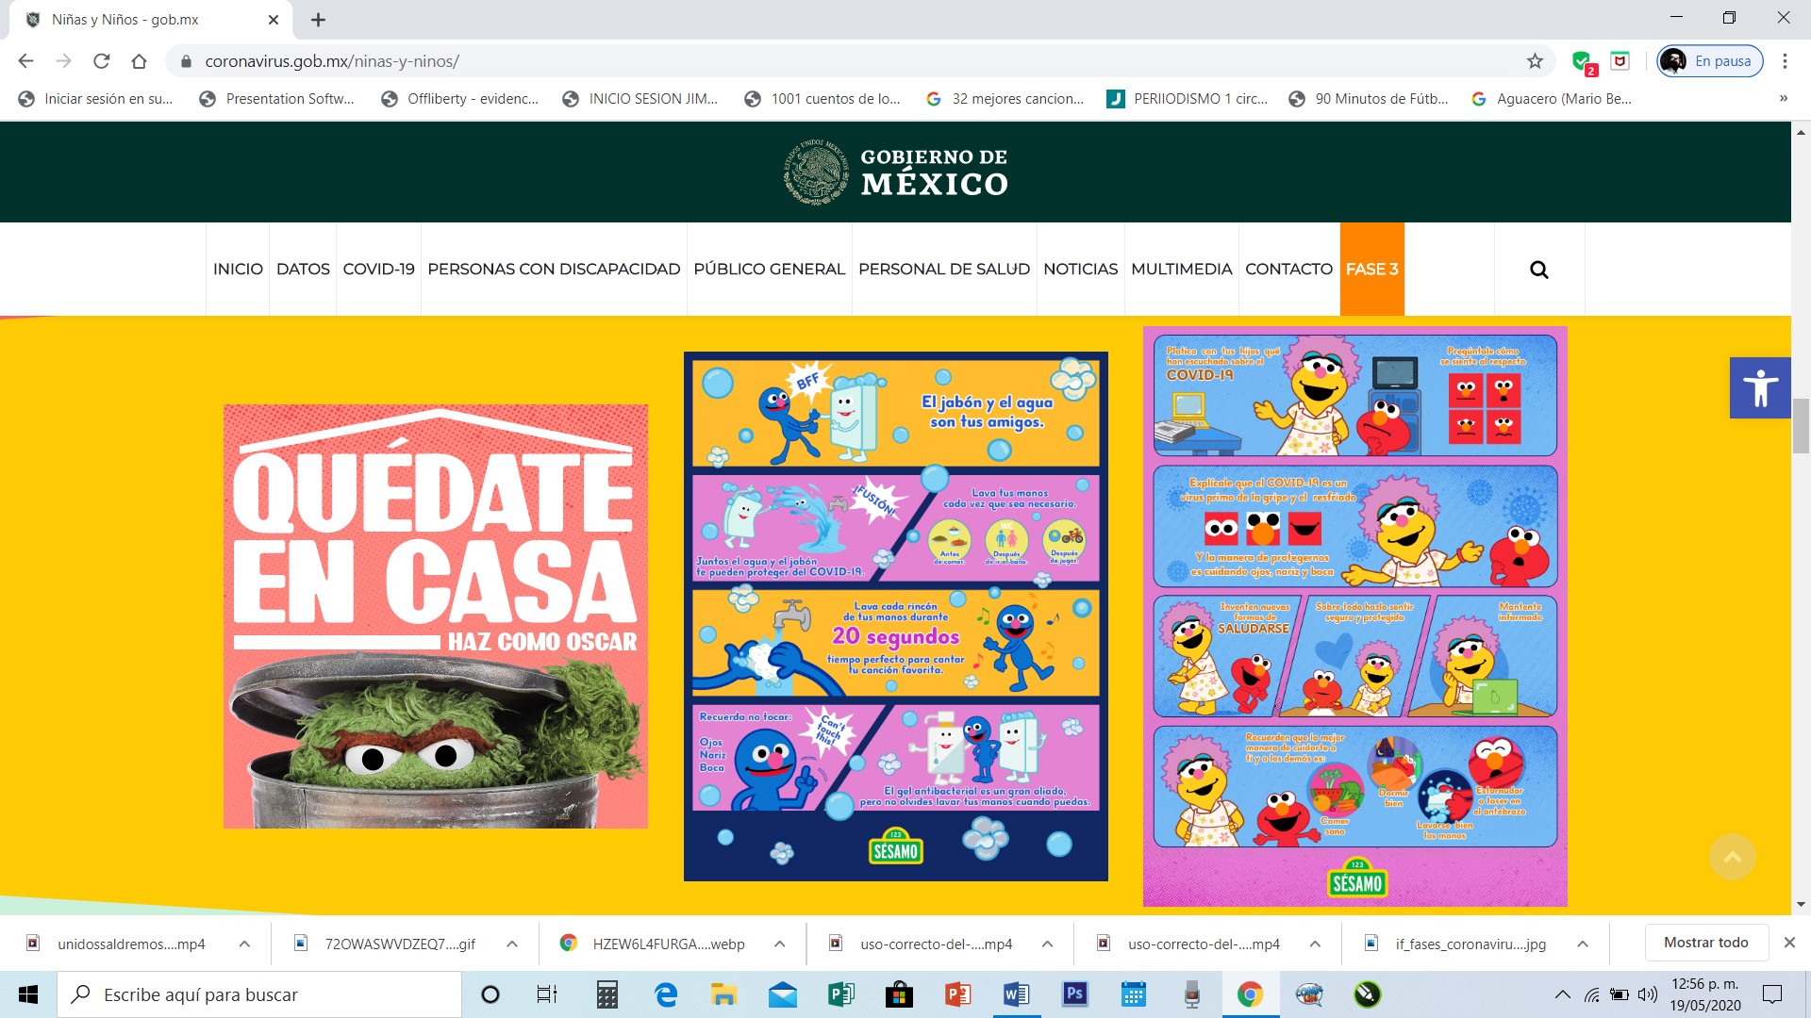The height and width of the screenshot is (1018, 1811).
Task: Expand options for unidossaldremos mp4 download
Action: tap(244, 944)
